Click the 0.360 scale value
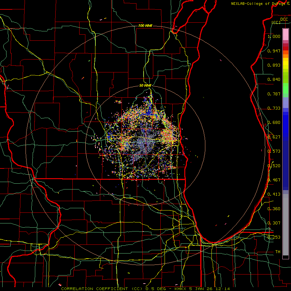The width and height of the screenshot is (291, 291). (x=274, y=209)
